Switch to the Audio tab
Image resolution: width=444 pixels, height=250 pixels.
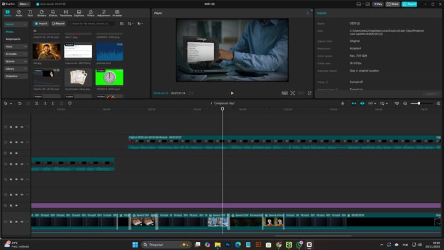19,13
